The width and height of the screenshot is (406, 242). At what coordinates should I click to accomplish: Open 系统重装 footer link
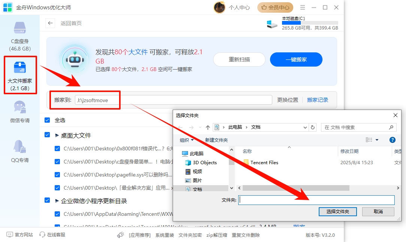[165, 235]
